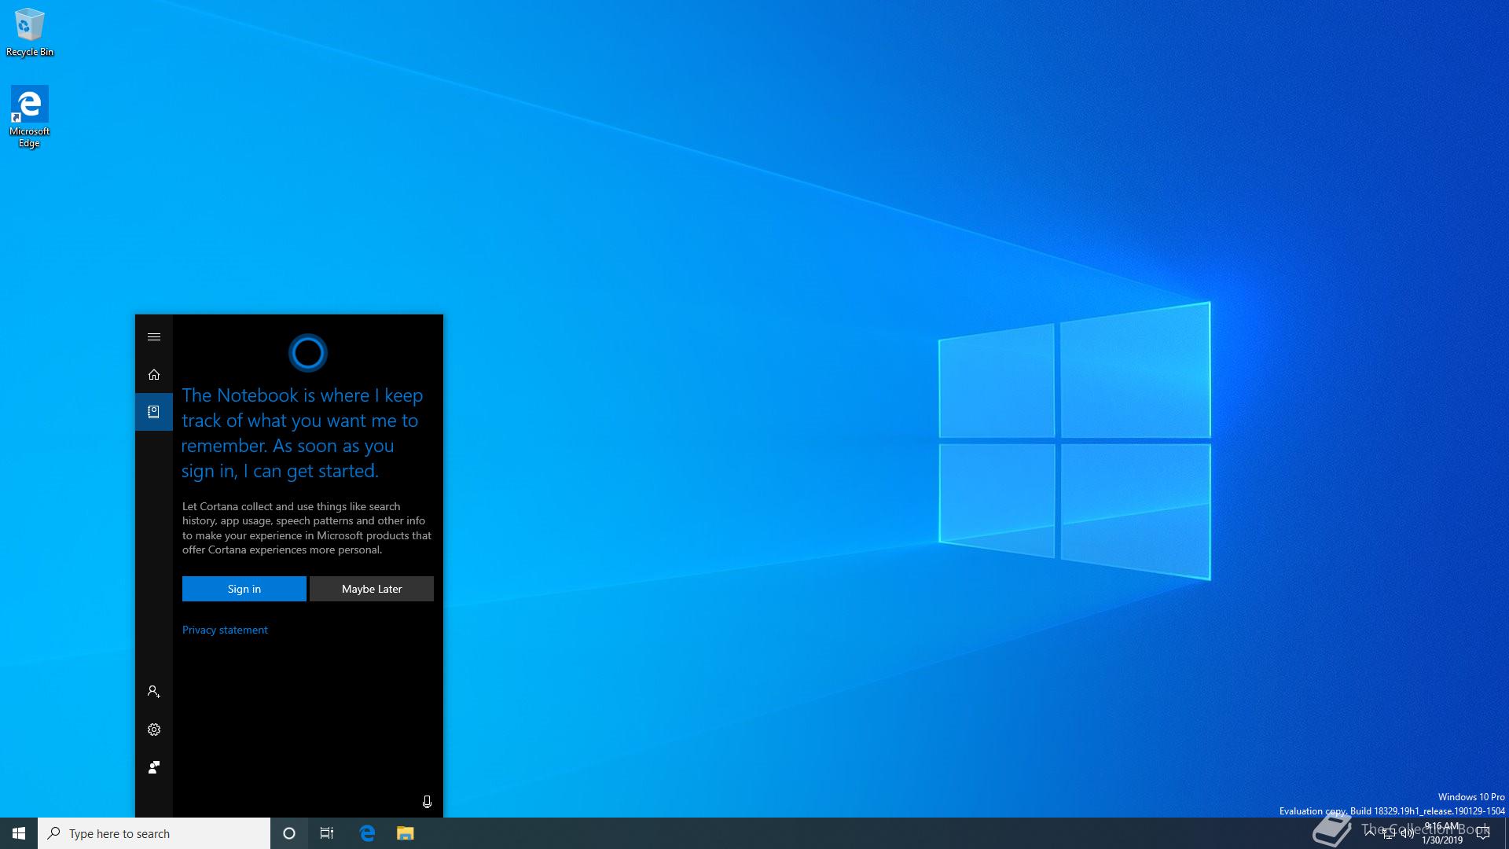Viewport: 1509px width, 849px height.
Task: Open the taskbar clock and date
Action: tap(1442, 833)
